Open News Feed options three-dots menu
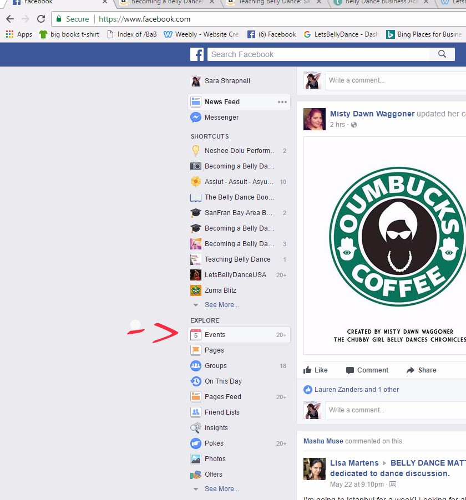Image resolution: width=466 pixels, height=500 pixels. tap(282, 102)
